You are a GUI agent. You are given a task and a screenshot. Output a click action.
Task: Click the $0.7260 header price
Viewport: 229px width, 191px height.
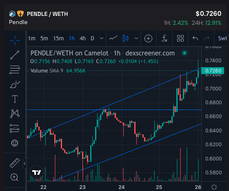point(209,13)
